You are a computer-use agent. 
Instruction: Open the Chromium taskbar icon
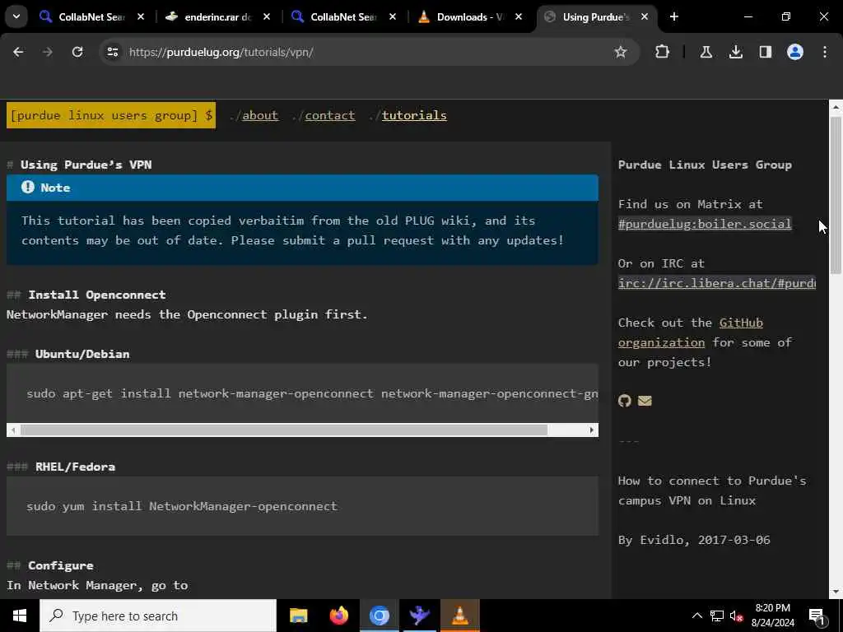coord(379,616)
